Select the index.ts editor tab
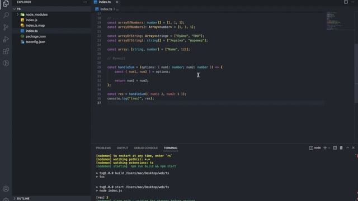The image size is (358, 201). pyautogui.click(x=105, y=2)
